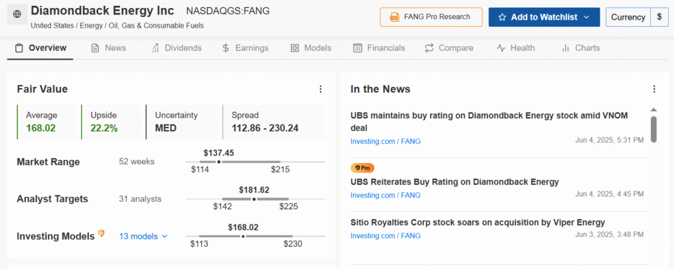Open Sitio Royalties Corp stock soars article
The width and height of the screenshot is (674, 269).
(477, 222)
